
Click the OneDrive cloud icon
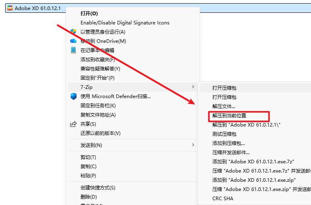(73, 41)
